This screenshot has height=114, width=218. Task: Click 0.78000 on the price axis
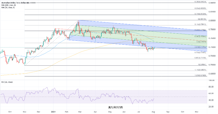(x=212, y=29)
